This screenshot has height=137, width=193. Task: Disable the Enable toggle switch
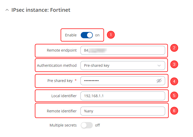click(87, 35)
